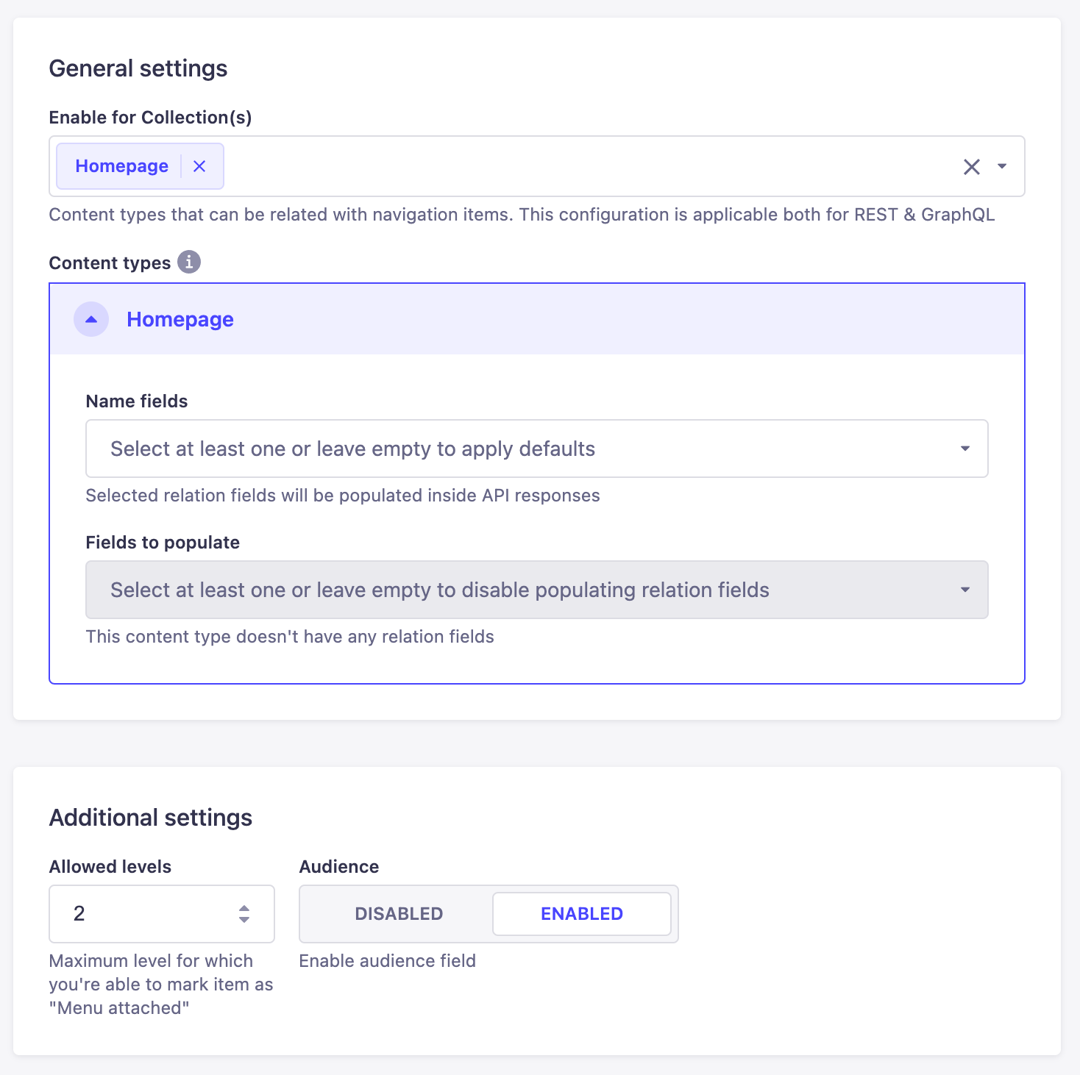Set Audience to ENABLED

[x=582, y=914]
